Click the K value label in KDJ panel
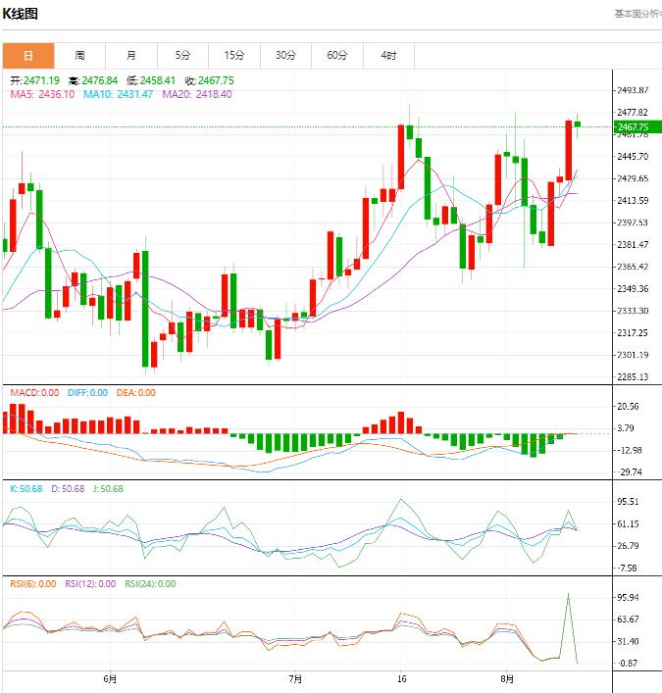 click(x=25, y=489)
